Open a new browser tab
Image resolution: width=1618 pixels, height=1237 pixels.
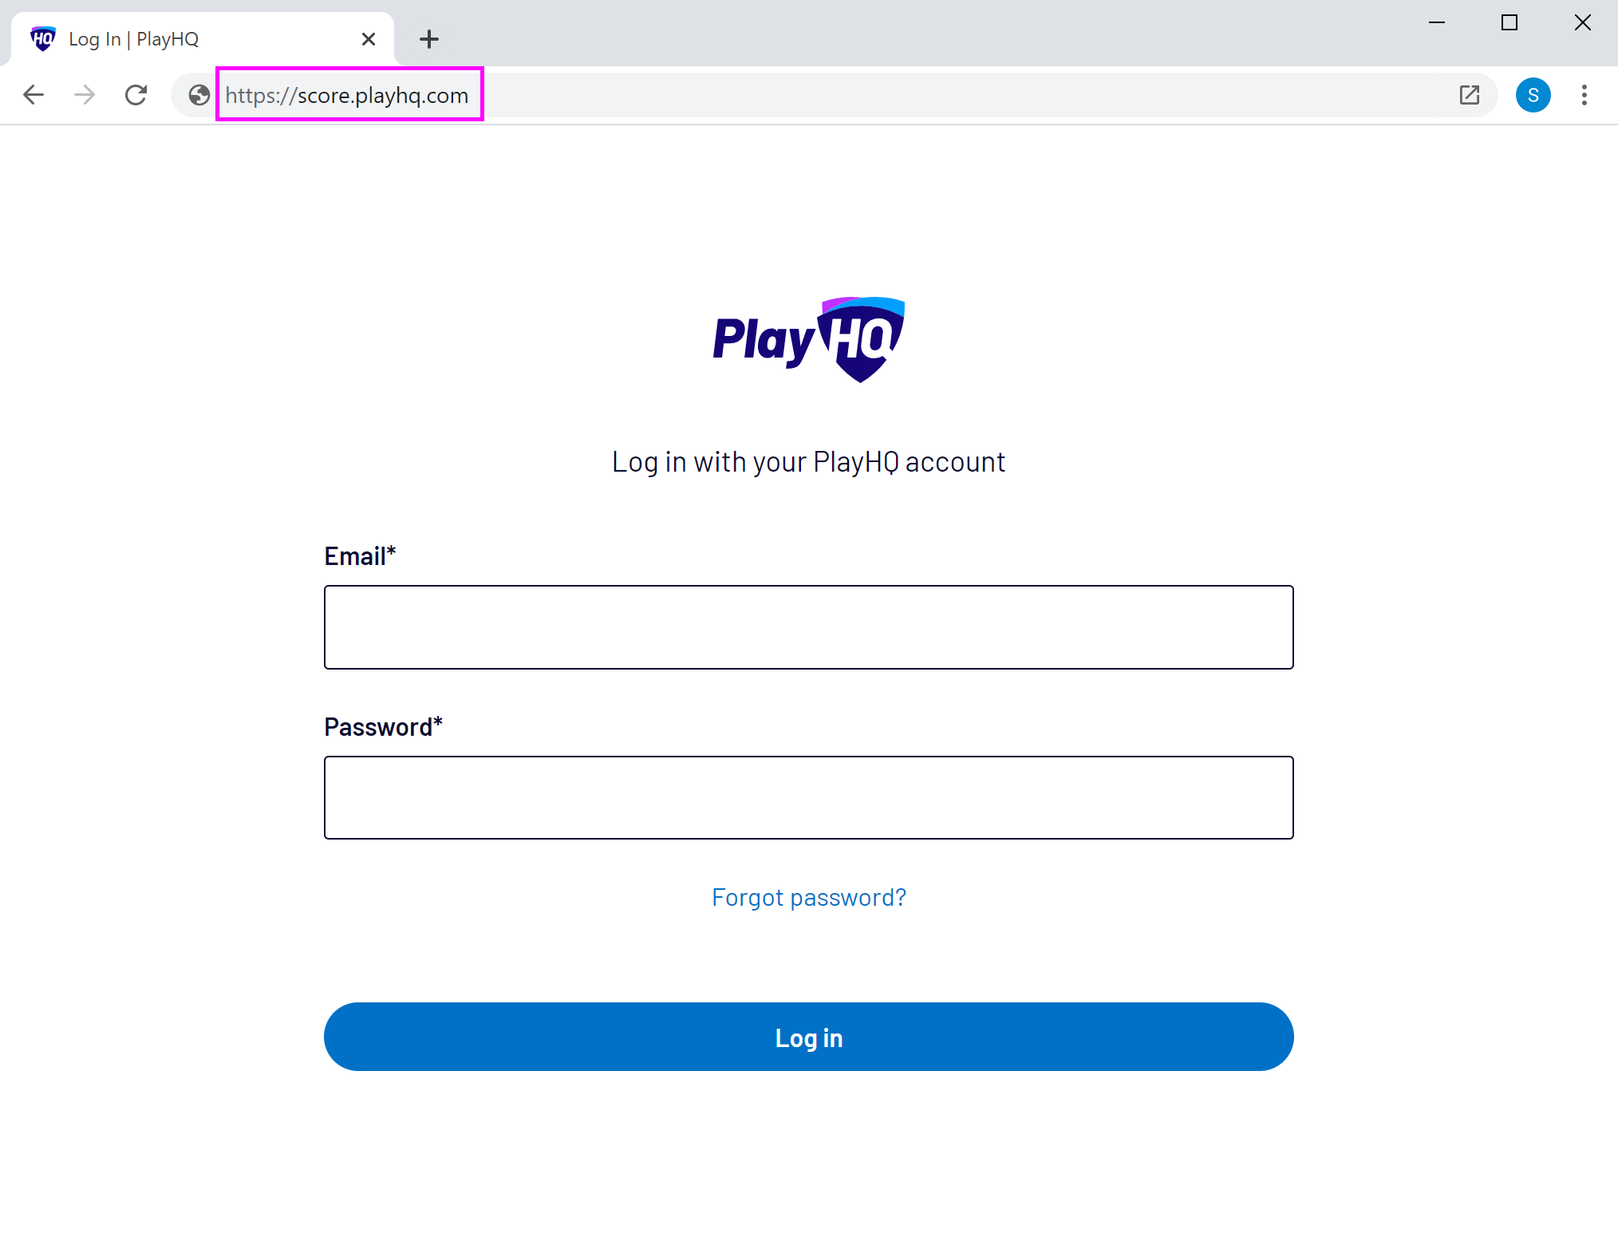pyautogui.click(x=429, y=39)
